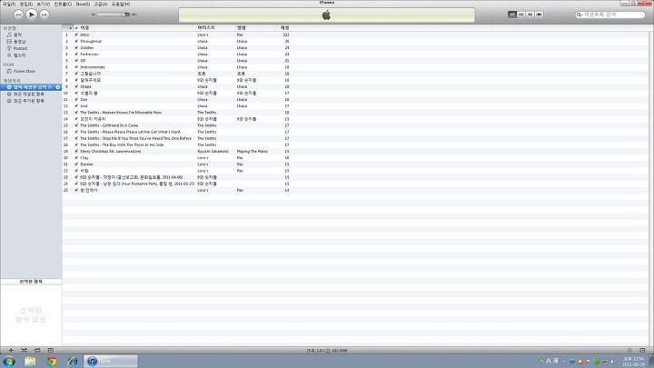Select the Merry Christmas Mr. Lawrence song title
The width and height of the screenshot is (654, 368).
[x=111, y=152]
